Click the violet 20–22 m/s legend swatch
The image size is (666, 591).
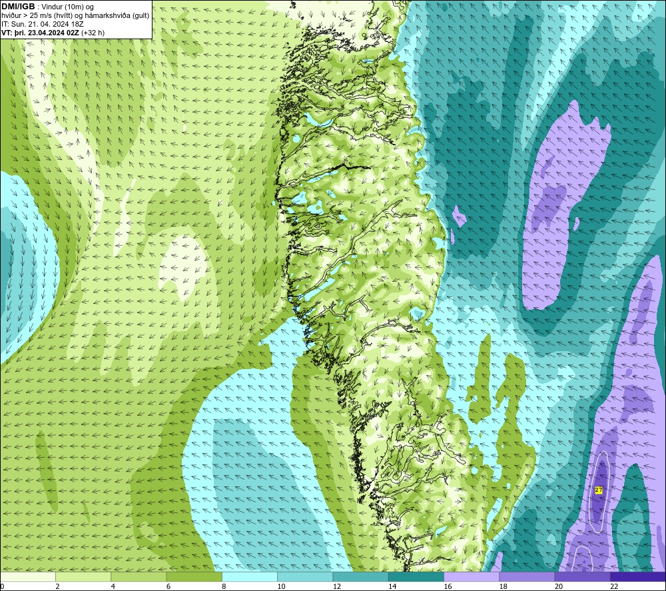582,576
